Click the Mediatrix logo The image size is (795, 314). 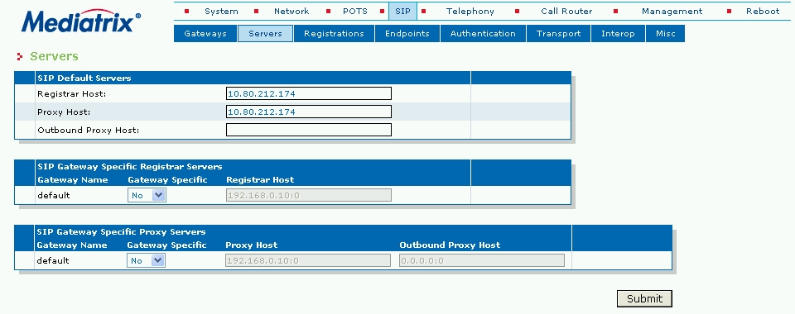point(81,21)
